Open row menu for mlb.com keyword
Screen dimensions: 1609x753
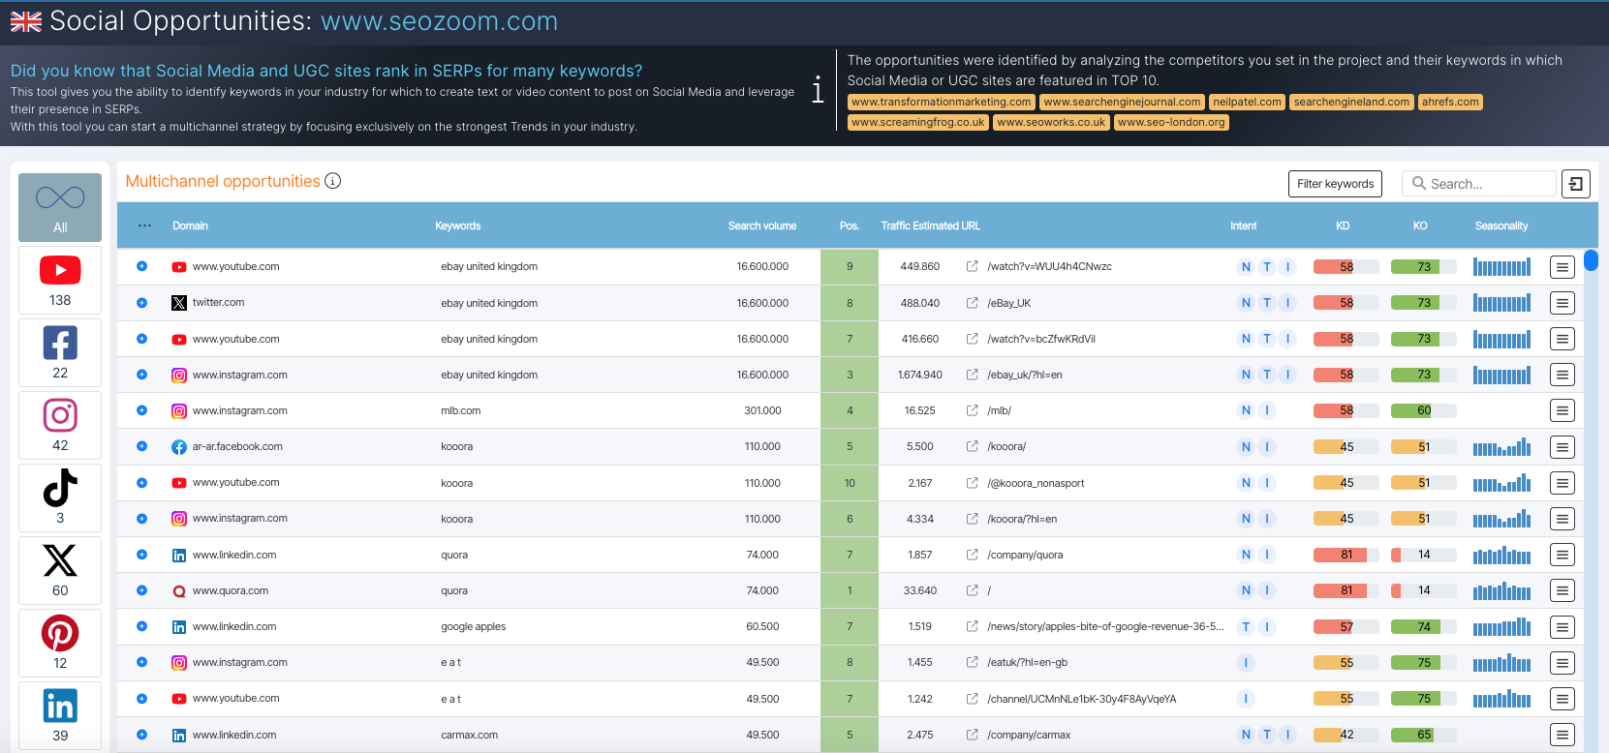(1562, 410)
